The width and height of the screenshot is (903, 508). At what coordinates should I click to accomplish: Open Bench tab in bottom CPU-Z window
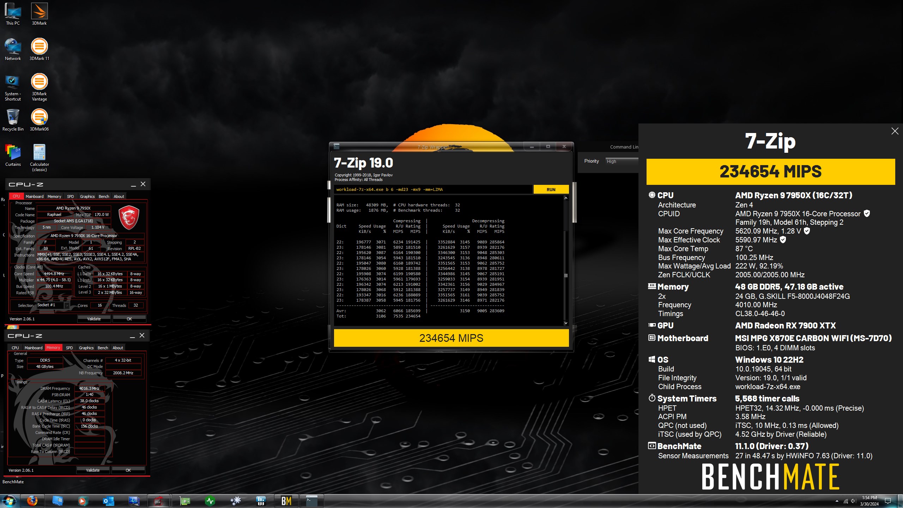point(103,348)
